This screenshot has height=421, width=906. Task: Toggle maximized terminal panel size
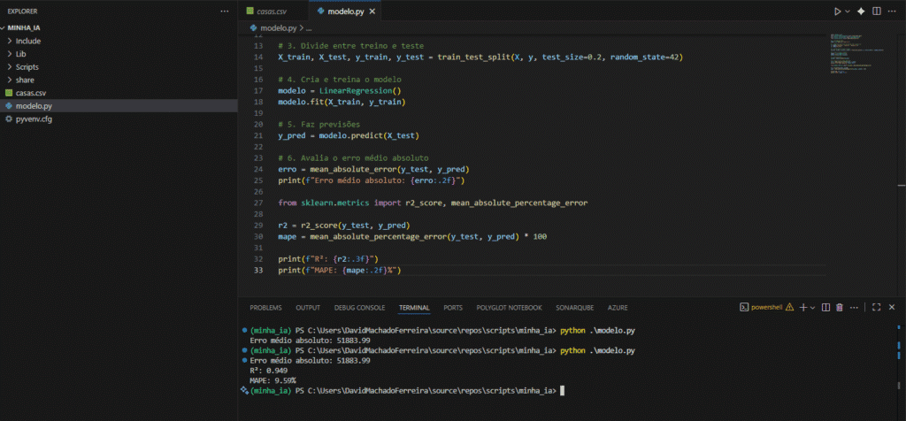(x=875, y=308)
